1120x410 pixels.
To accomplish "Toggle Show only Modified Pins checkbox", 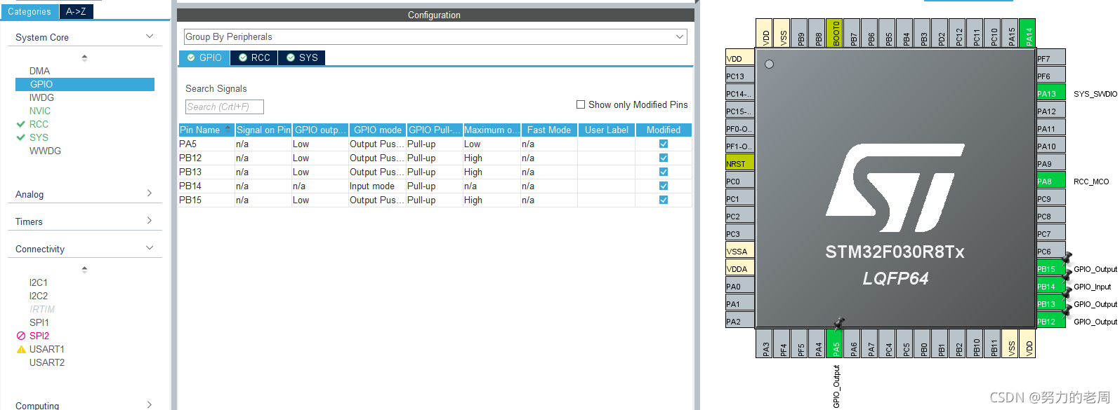I will pyautogui.click(x=581, y=104).
